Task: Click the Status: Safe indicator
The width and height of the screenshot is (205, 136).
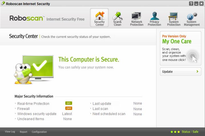Action: click(x=184, y=132)
